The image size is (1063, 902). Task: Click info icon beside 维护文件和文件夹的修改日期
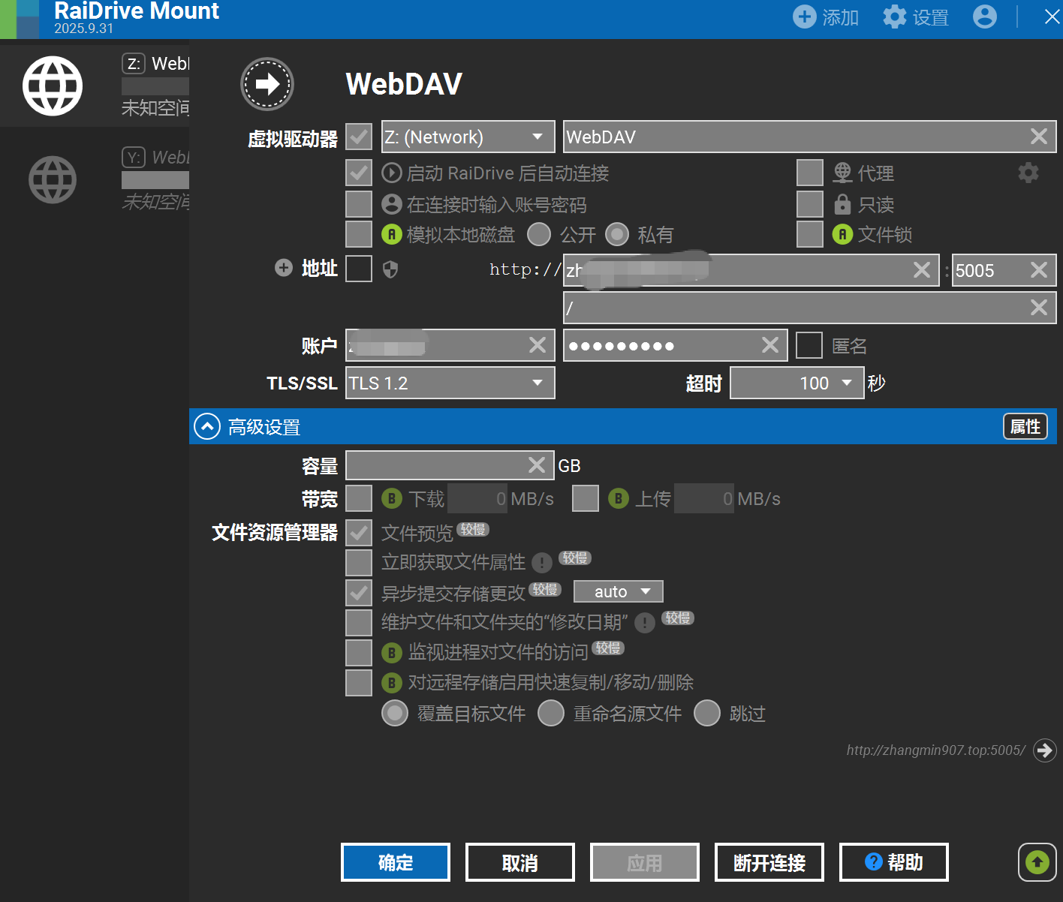coord(645,622)
